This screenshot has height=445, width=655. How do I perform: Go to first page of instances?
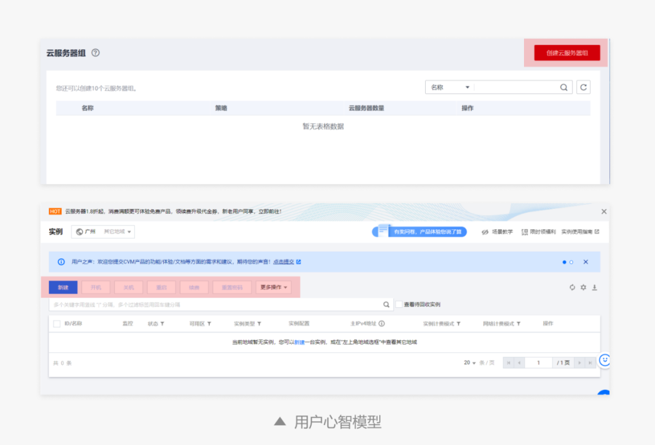[508, 363]
